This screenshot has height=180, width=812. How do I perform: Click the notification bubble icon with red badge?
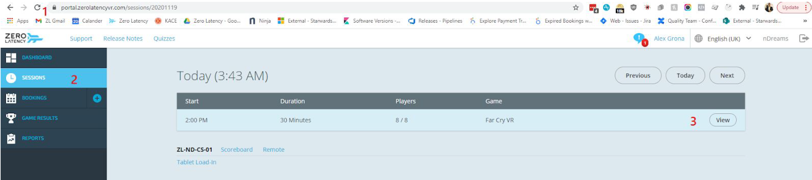pos(640,39)
